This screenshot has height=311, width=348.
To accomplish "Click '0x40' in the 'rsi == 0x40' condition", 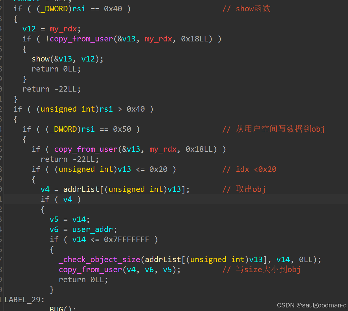I will 113,9.
